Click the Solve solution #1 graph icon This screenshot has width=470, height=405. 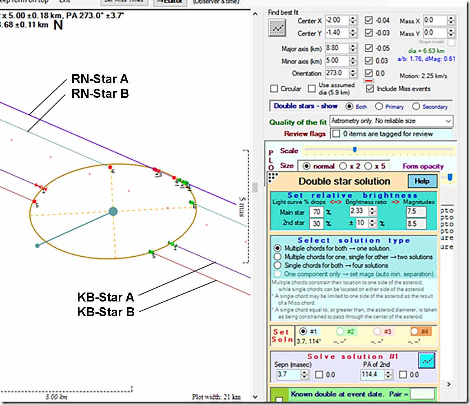427,360
